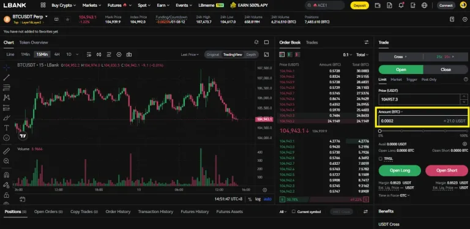Toggle auto scale on chart
This screenshot has height=229, width=470.
[x=267, y=199]
